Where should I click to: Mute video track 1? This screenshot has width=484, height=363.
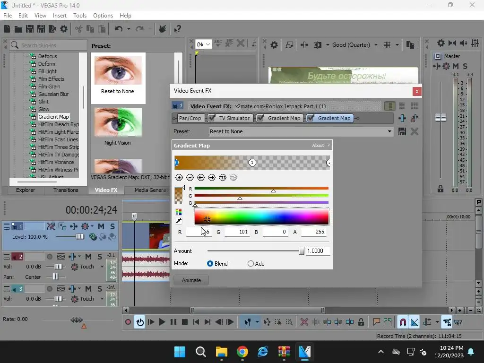click(x=101, y=226)
